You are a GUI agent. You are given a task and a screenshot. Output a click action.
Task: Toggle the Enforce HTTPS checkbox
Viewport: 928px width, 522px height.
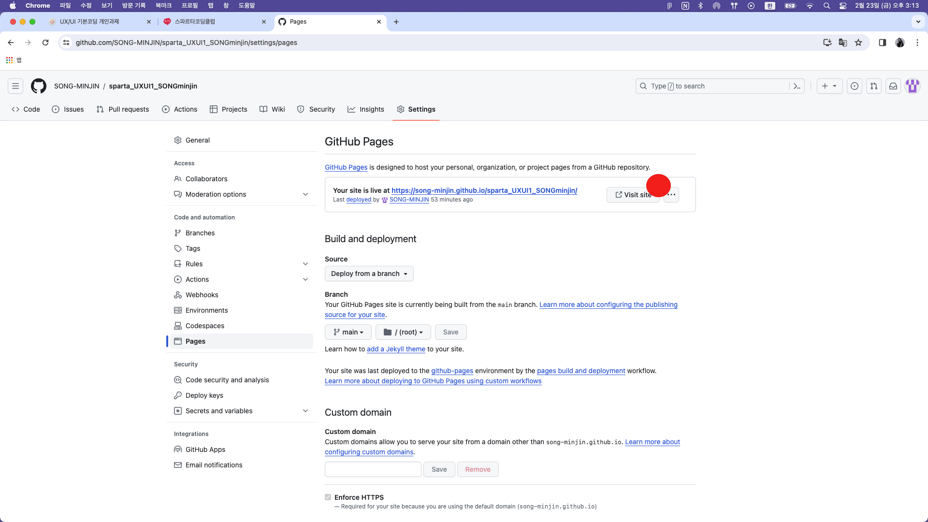[328, 497]
